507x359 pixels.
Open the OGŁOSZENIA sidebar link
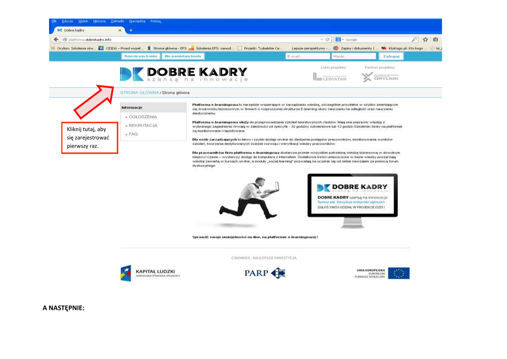(x=143, y=117)
